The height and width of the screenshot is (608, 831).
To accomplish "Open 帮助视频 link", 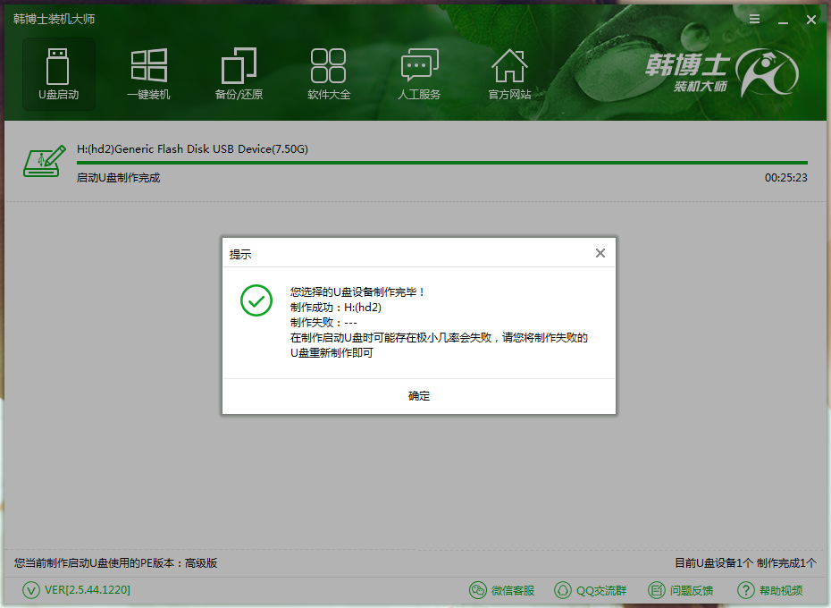I will pos(781,590).
